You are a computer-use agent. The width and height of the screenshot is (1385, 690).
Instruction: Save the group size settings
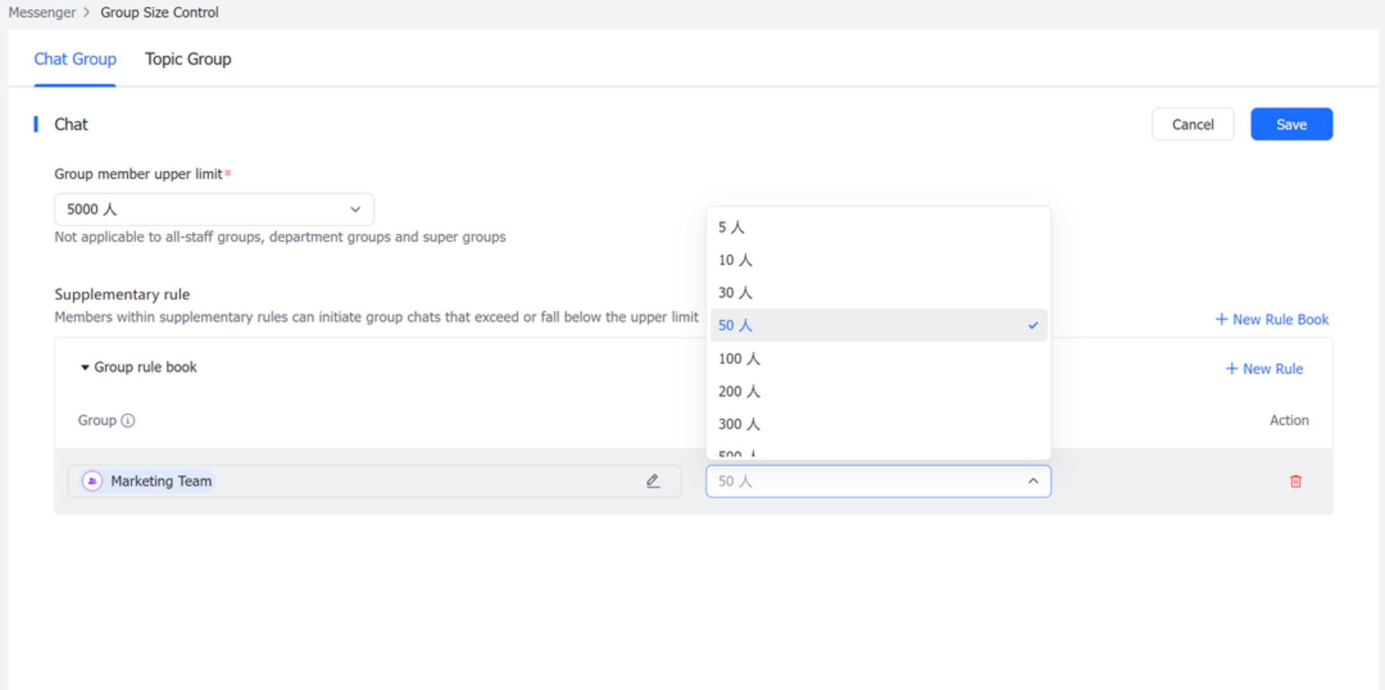1291,124
